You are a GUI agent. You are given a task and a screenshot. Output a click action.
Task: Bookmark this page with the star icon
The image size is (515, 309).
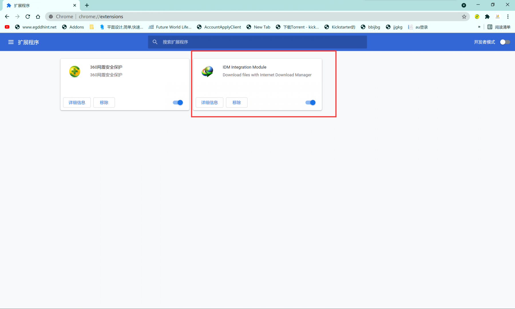pos(464,17)
